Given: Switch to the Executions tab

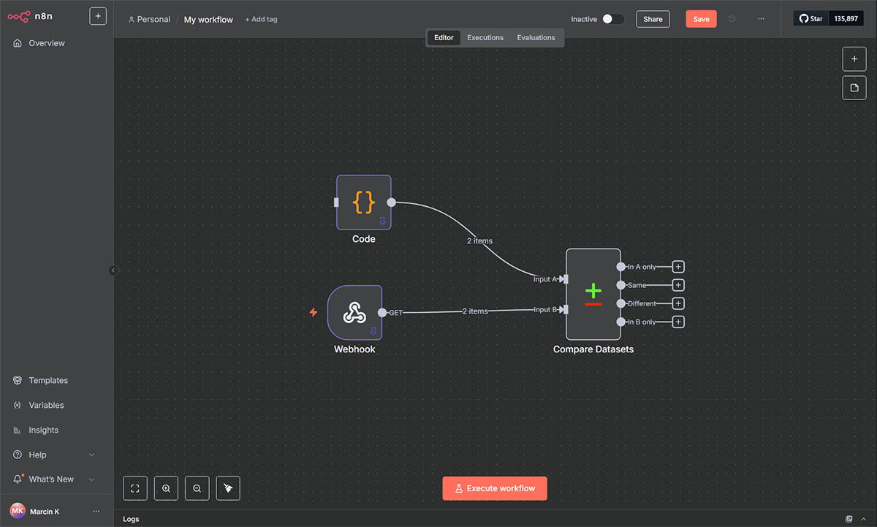Looking at the screenshot, I should click(485, 37).
